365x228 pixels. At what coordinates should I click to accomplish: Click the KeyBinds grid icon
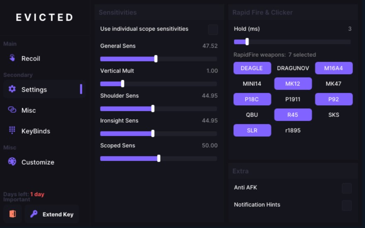[x=12, y=130]
